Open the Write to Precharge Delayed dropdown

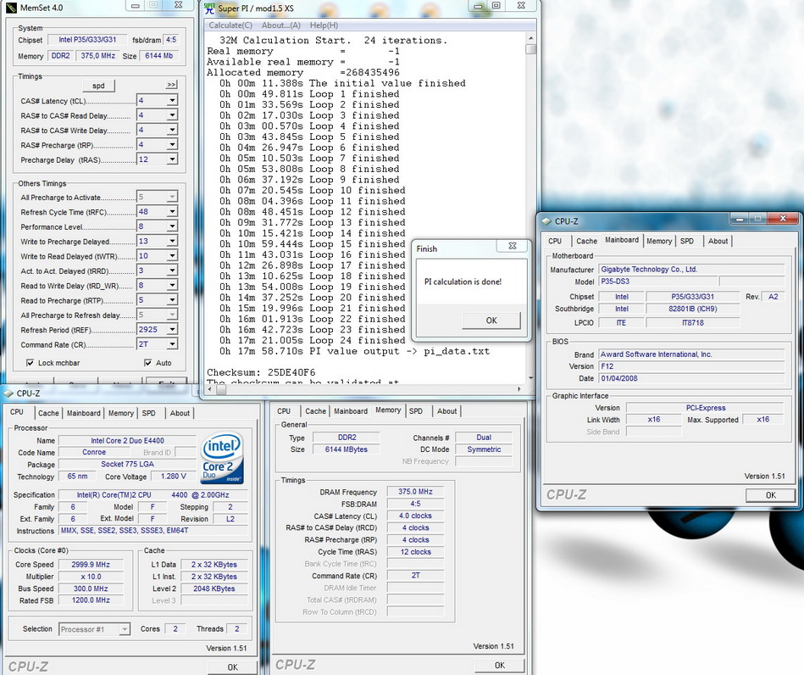(172, 241)
